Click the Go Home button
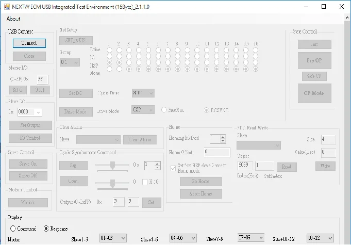Screen dimensions: 351x245 (201, 182)
